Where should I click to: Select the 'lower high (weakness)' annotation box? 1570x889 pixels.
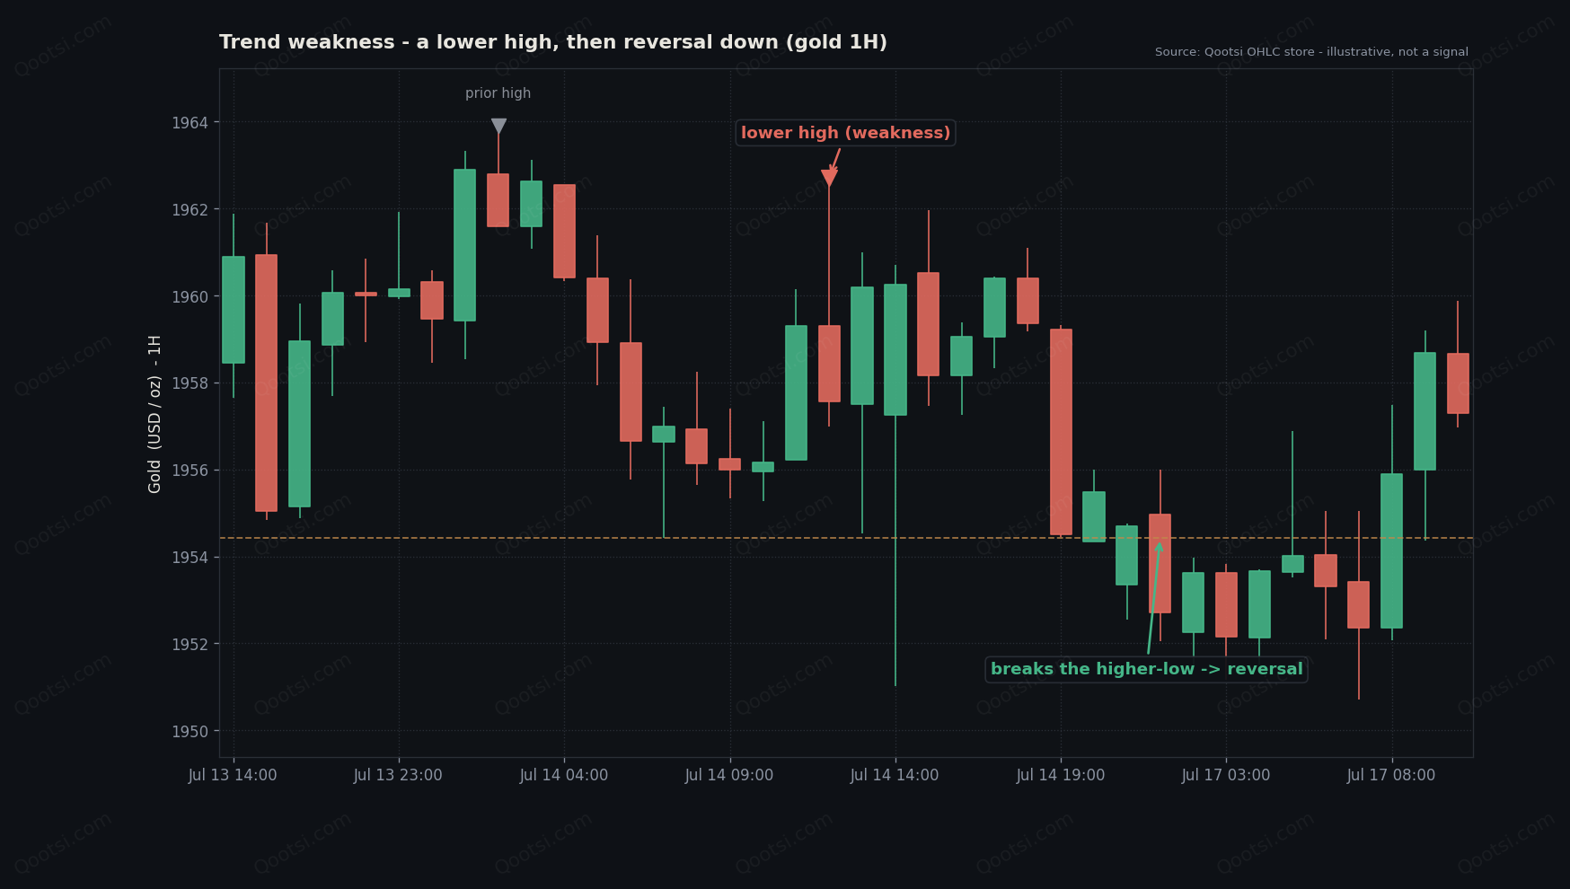(845, 133)
